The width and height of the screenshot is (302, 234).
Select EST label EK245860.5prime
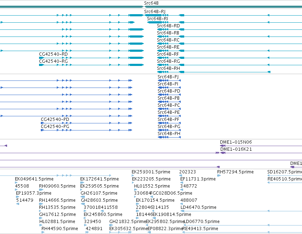coord(103,215)
